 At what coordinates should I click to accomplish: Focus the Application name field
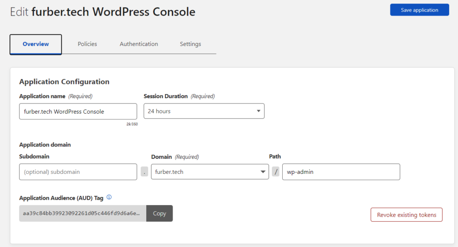[x=78, y=111]
